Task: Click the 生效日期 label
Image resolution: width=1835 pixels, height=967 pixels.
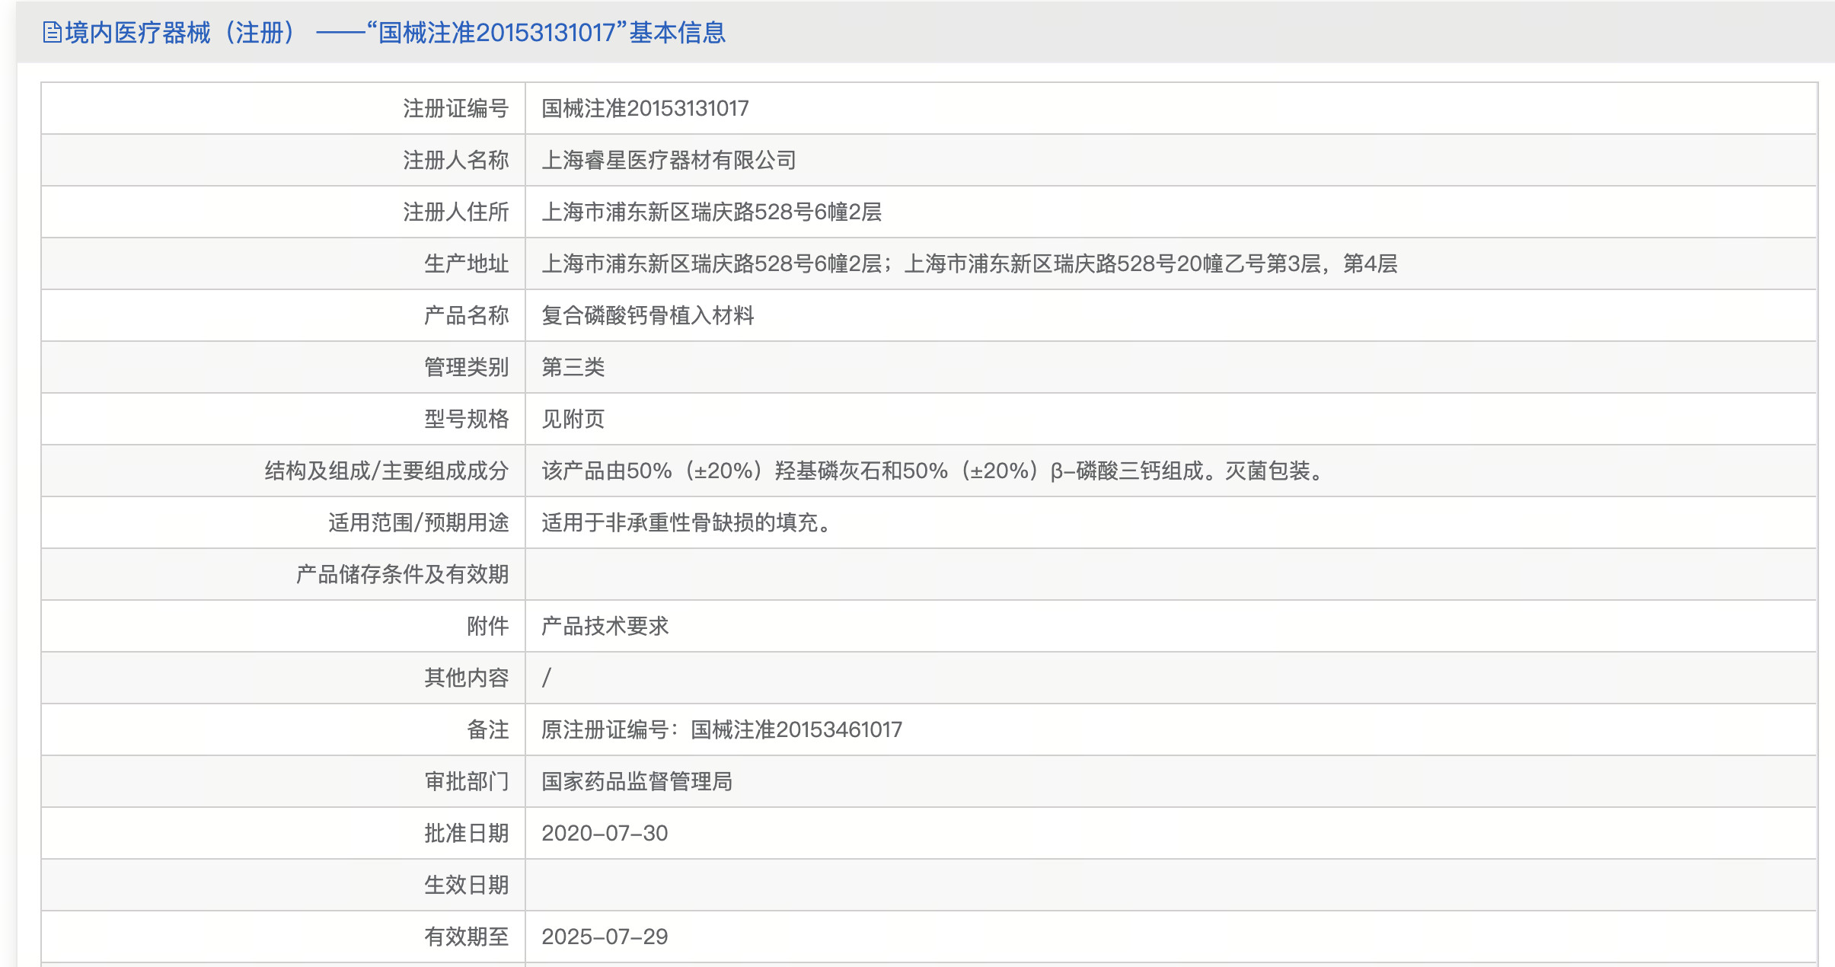Action: 467,885
